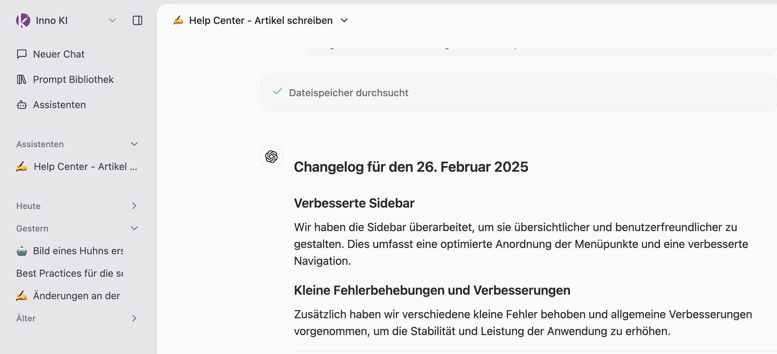The height and width of the screenshot is (354, 777).
Task: Open the Assistenten page
Action: point(59,105)
